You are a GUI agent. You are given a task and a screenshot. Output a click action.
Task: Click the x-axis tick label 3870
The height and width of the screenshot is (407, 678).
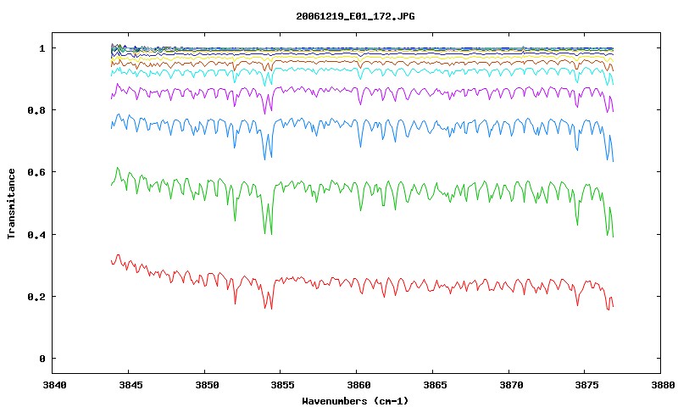509,385
